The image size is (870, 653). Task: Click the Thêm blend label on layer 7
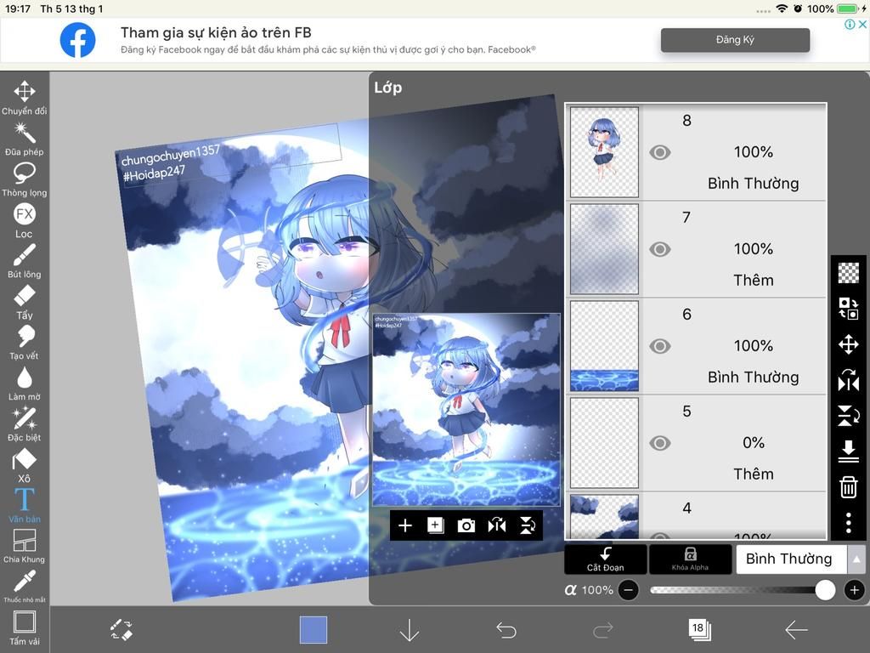tap(753, 281)
